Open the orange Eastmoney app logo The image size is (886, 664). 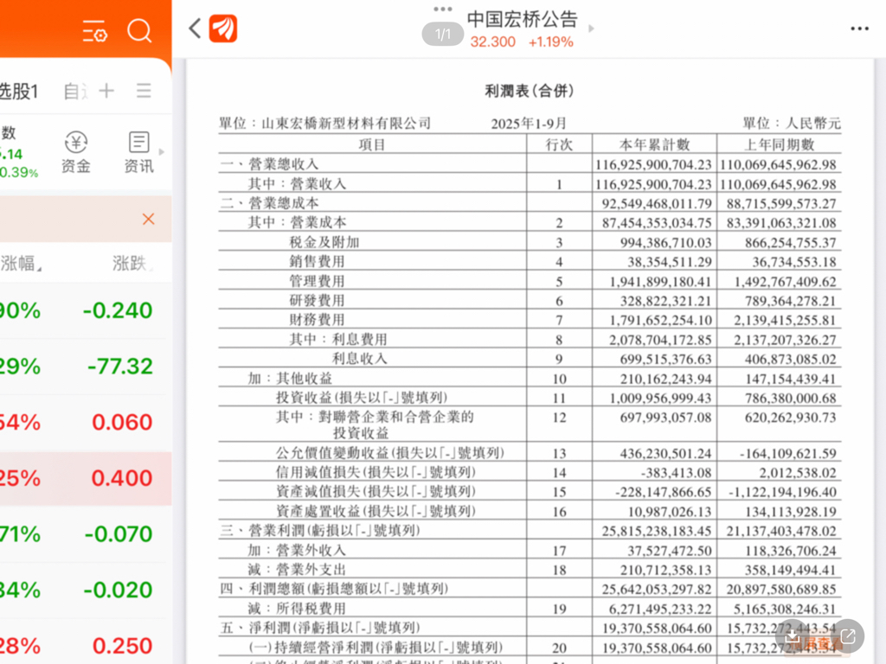click(223, 29)
